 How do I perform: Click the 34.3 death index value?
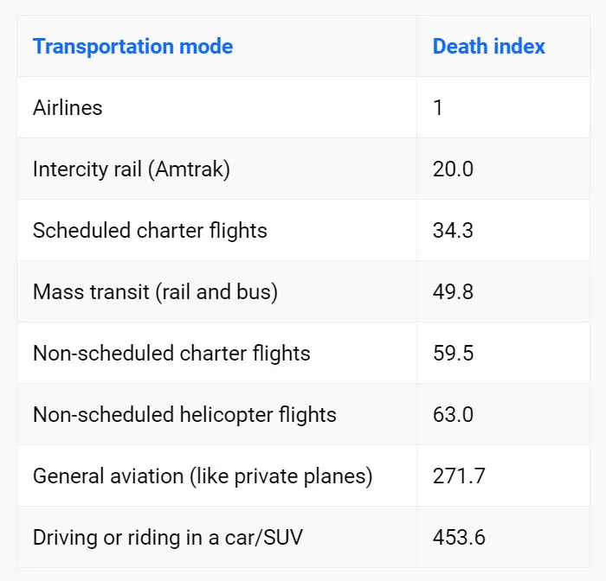453,231
